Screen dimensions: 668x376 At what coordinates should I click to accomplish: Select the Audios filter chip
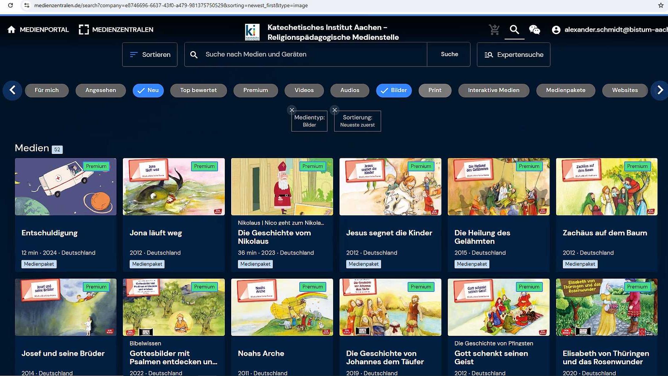point(350,90)
